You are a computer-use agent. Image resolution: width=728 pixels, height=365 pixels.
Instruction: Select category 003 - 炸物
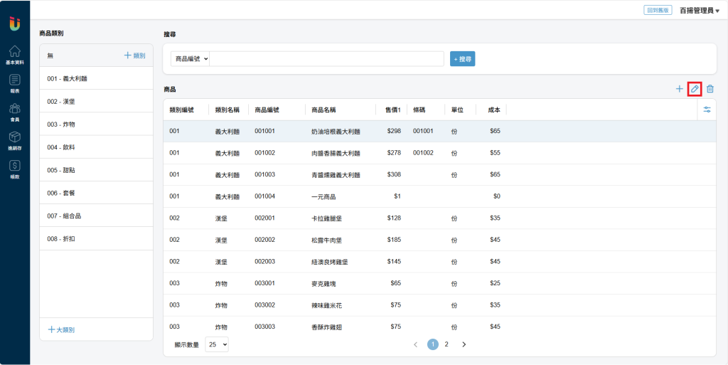[97, 125]
